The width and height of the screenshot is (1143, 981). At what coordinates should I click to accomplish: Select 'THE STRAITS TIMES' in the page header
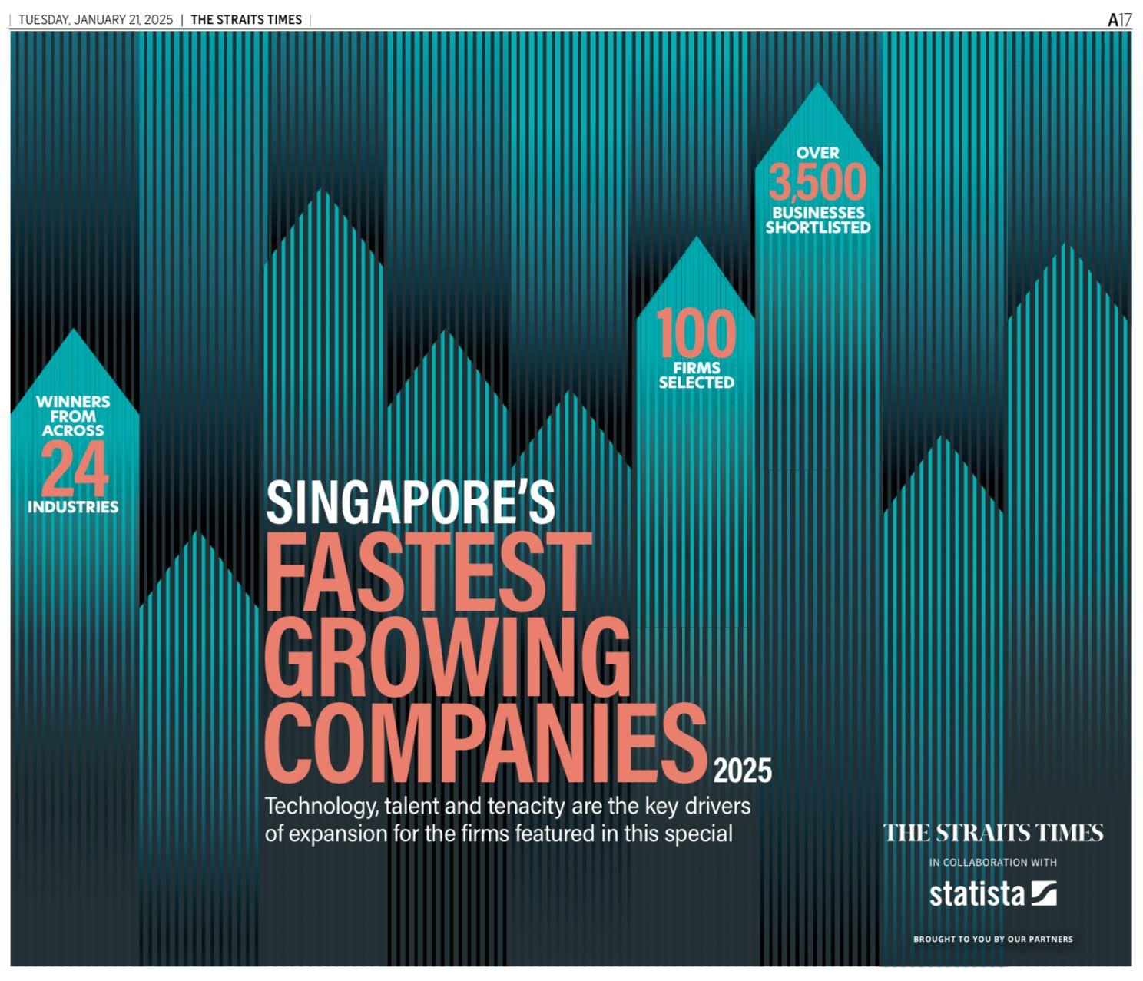coord(246,20)
